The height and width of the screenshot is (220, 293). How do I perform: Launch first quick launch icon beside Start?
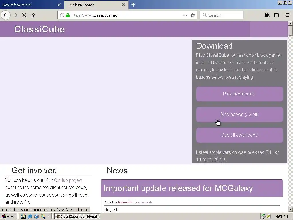(x=23, y=217)
